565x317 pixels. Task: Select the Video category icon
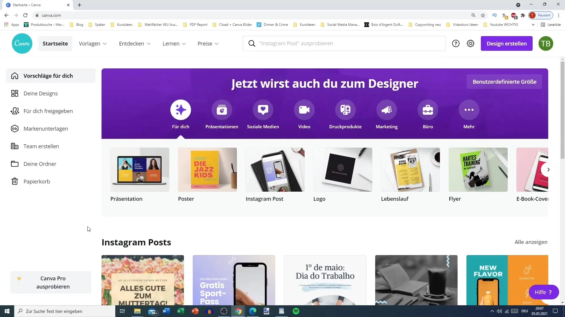click(x=304, y=110)
